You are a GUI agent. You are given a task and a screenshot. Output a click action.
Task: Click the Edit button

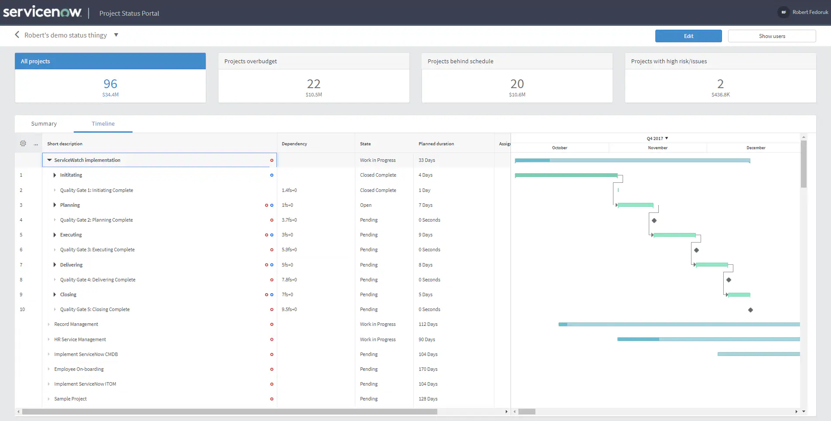click(688, 36)
